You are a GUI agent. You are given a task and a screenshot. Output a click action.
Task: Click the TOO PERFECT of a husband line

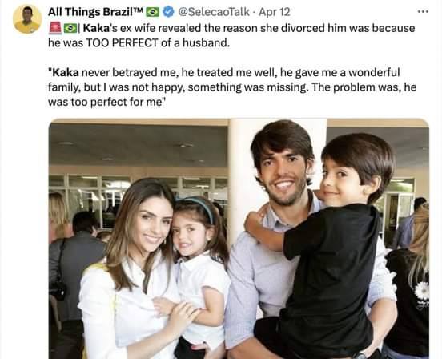point(139,42)
